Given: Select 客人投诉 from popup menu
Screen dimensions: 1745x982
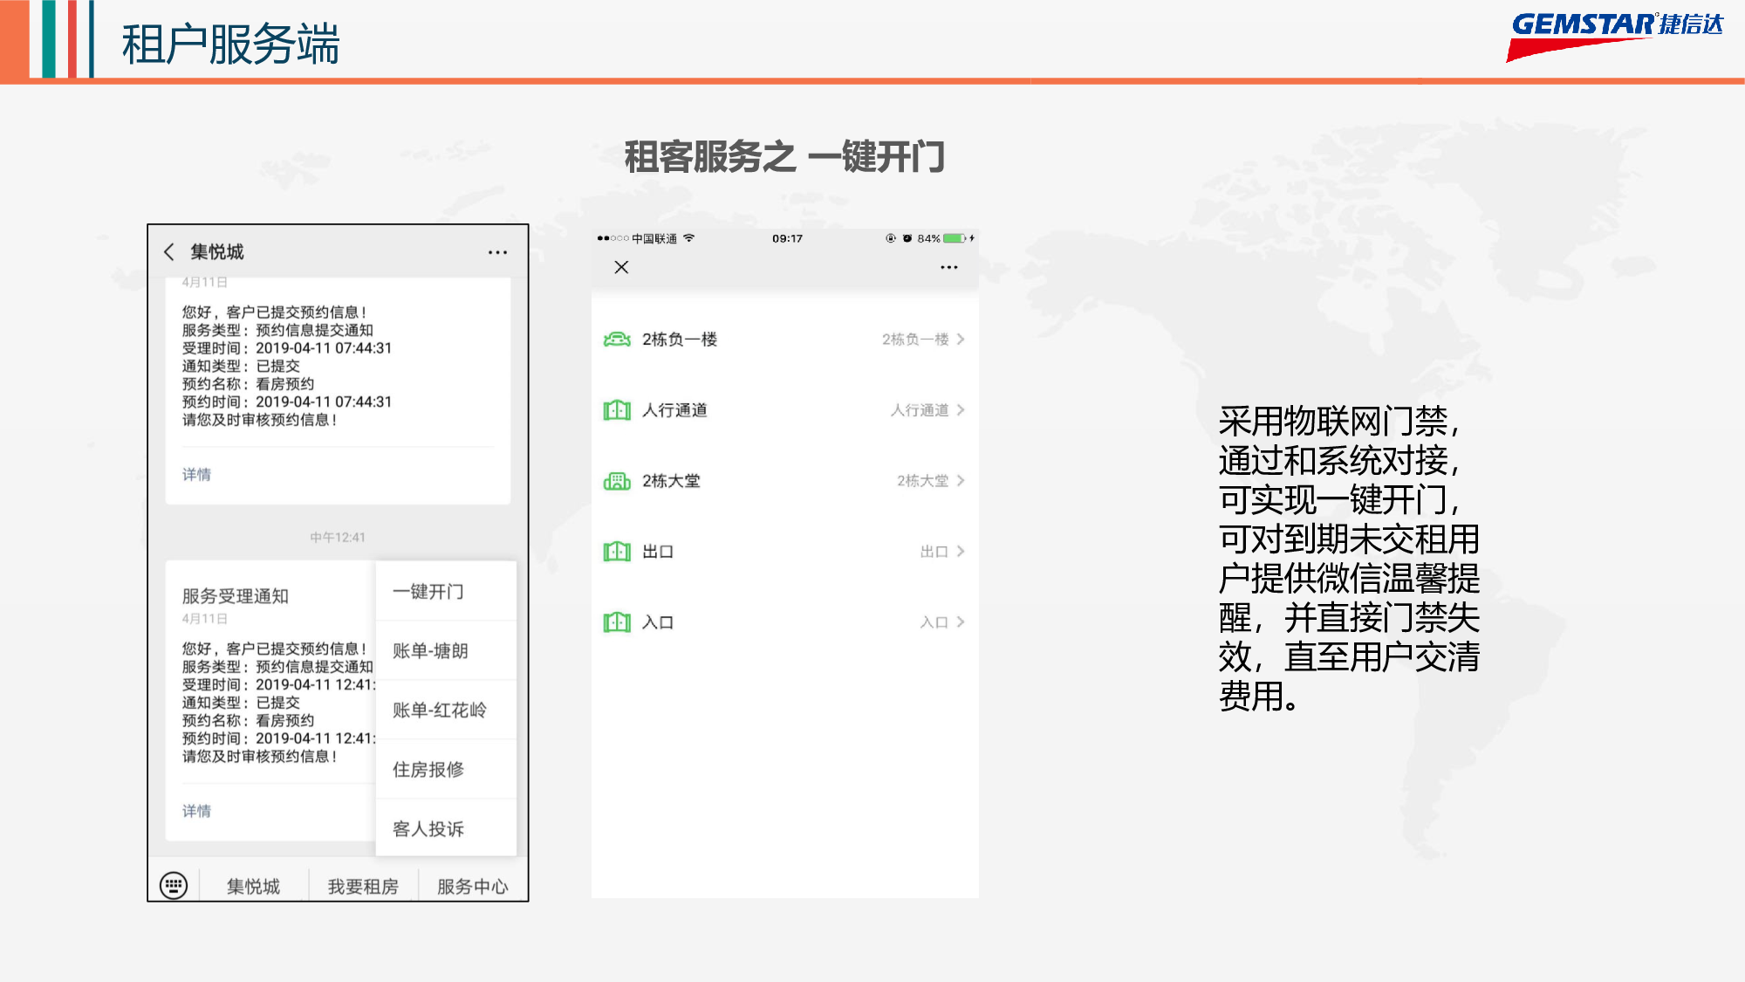Looking at the screenshot, I should click(x=446, y=829).
